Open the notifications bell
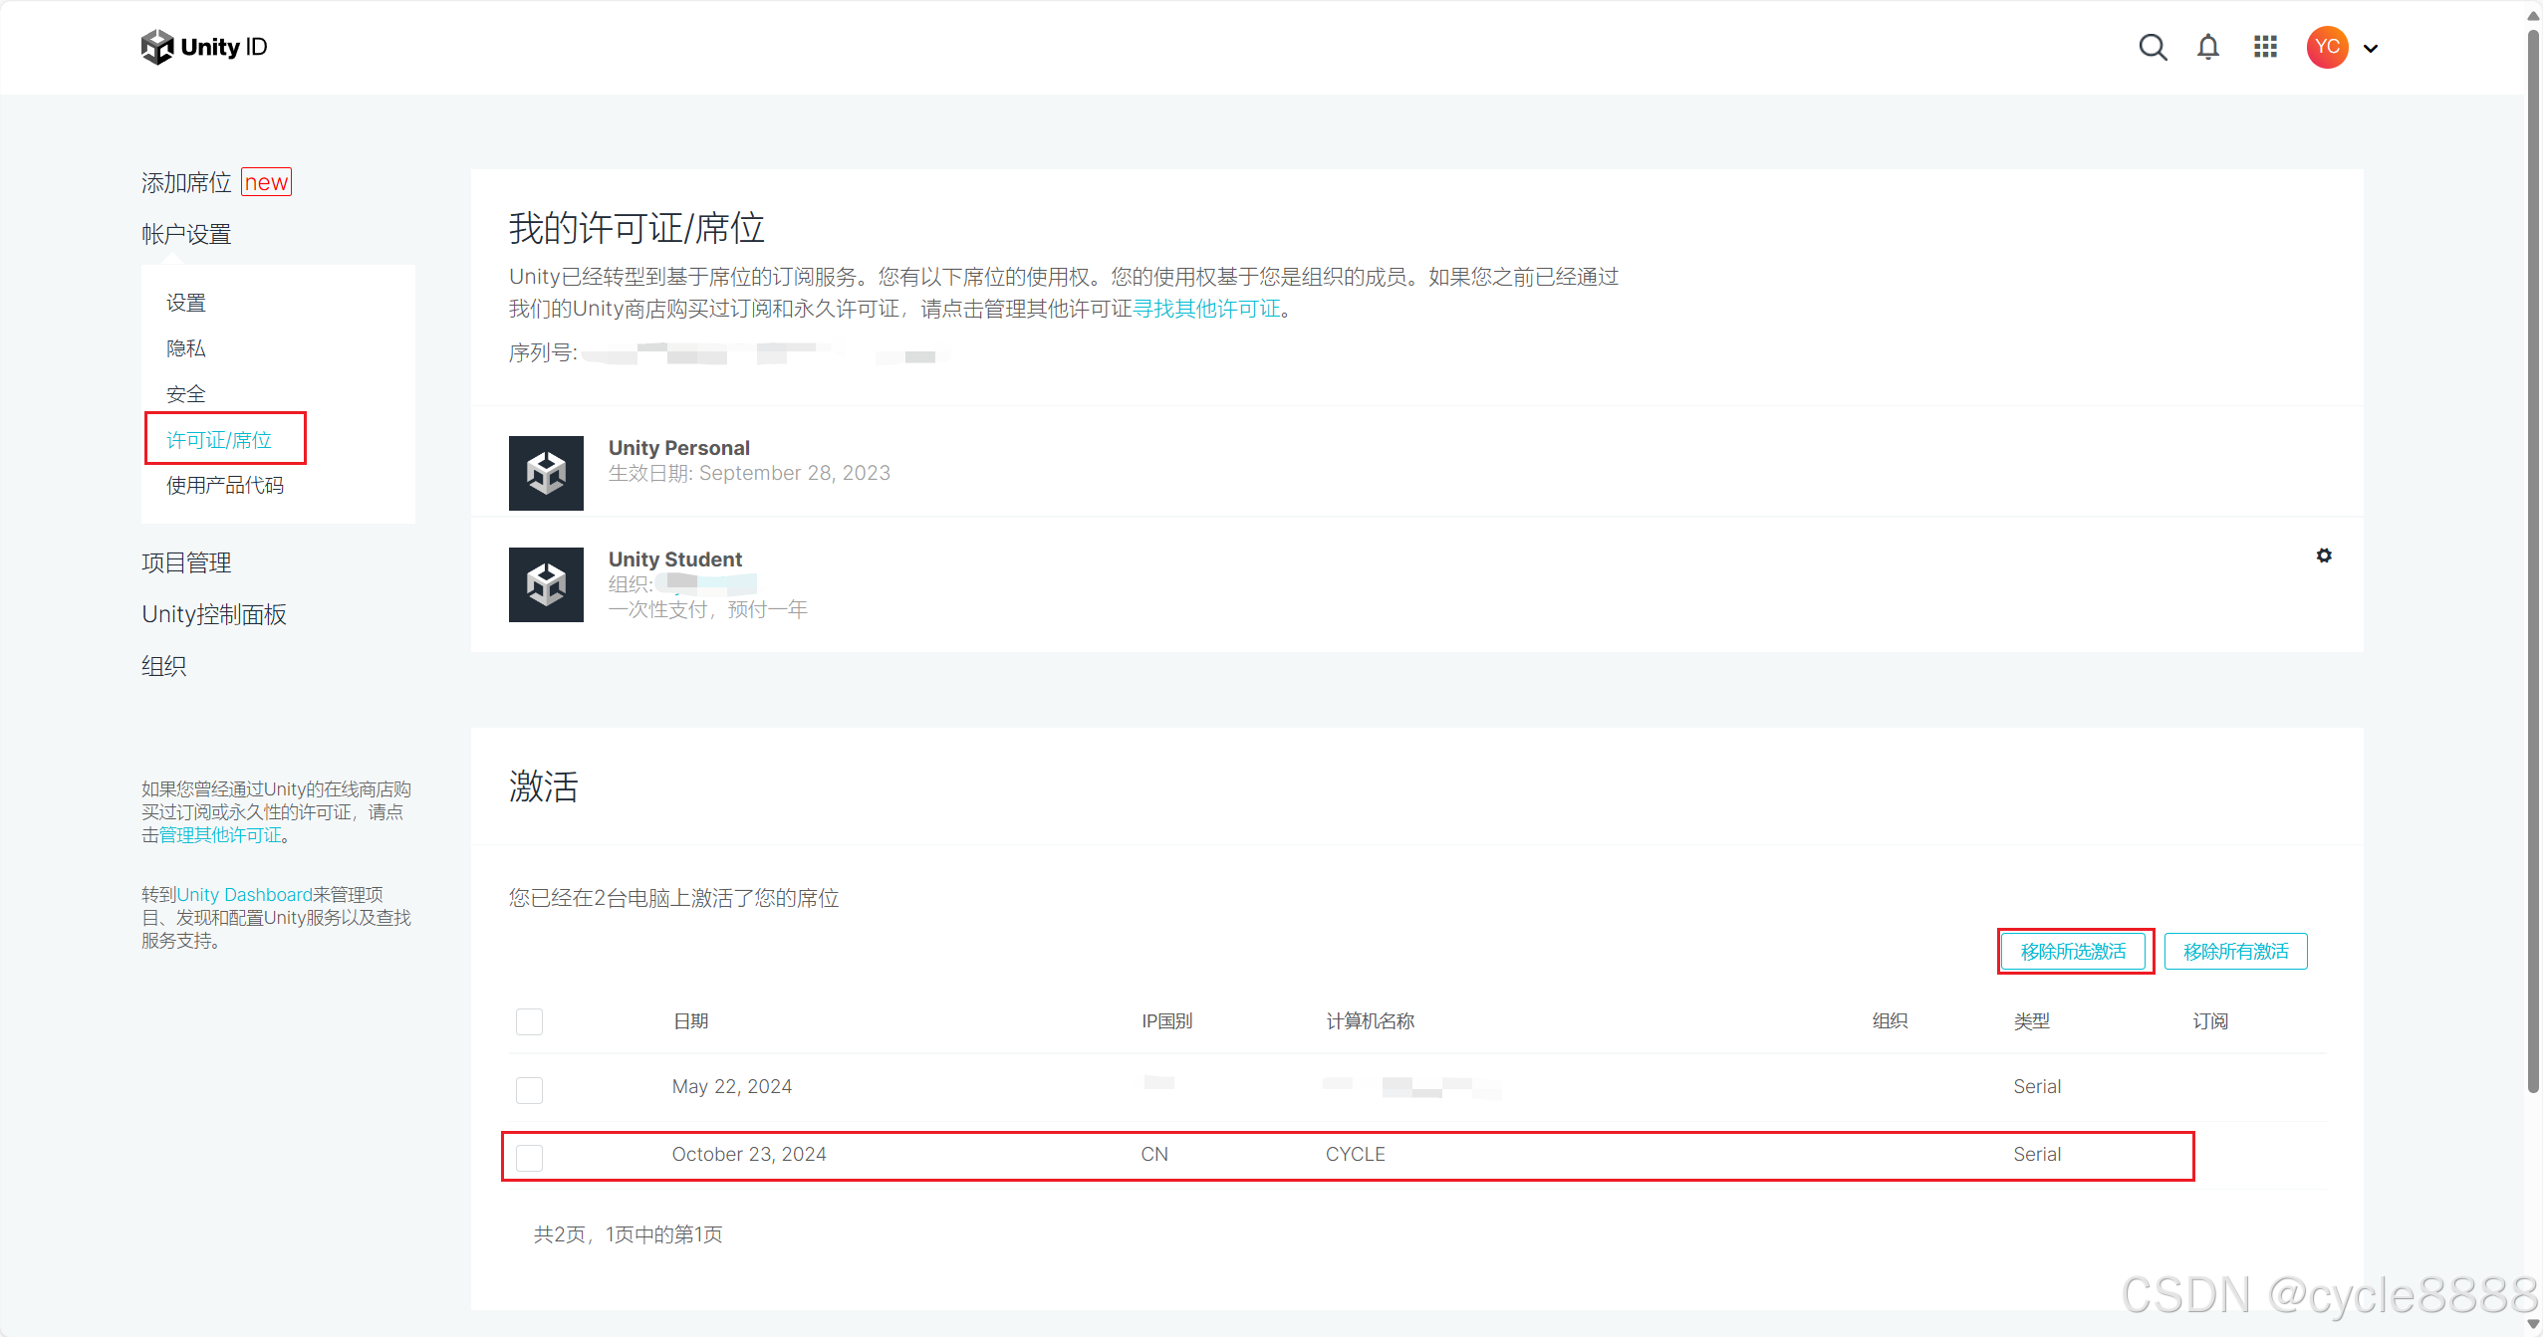 [2207, 47]
